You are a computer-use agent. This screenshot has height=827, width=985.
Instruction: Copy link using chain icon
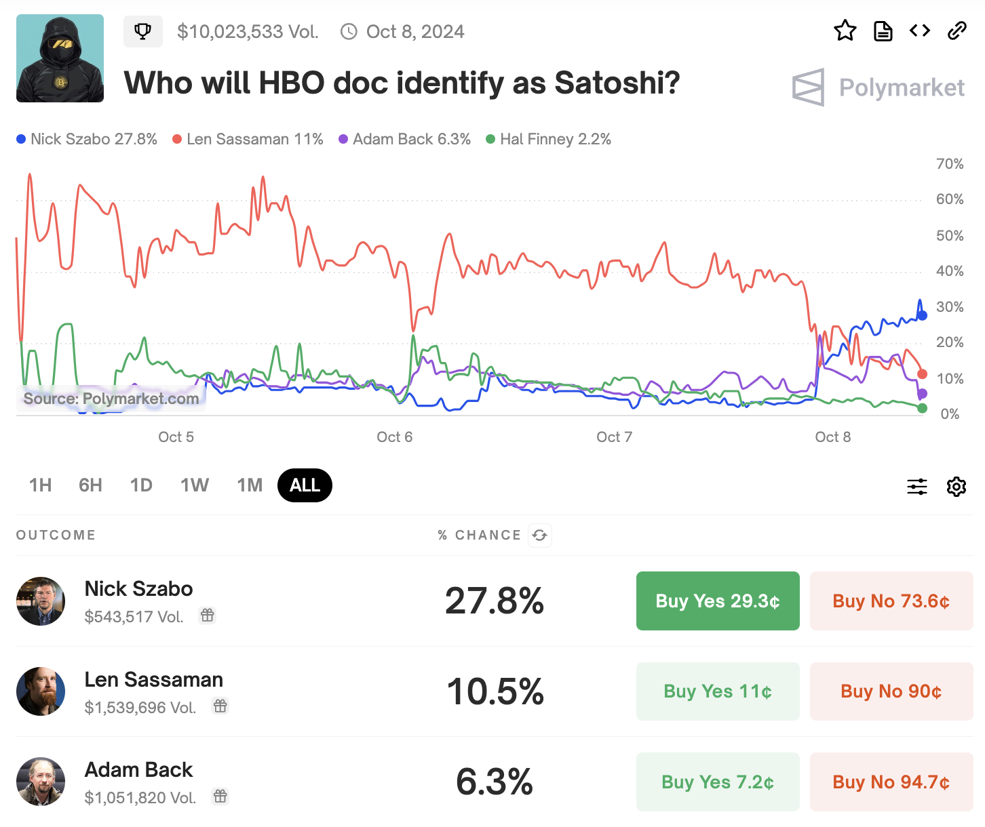(957, 31)
